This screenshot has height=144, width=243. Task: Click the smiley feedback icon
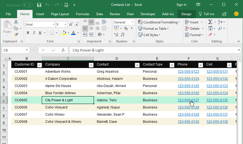click(x=236, y=14)
